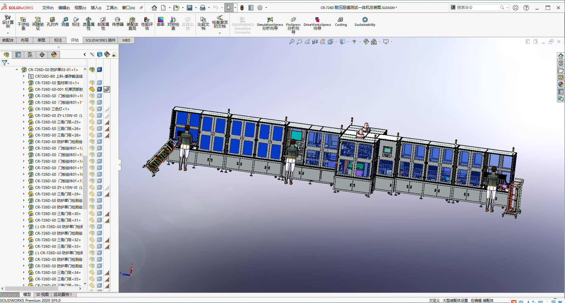This screenshot has width=565, height=303.
Task: Expand CR726D-B0 上料-缓存输送线 tree node
Action: click(24, 76)
